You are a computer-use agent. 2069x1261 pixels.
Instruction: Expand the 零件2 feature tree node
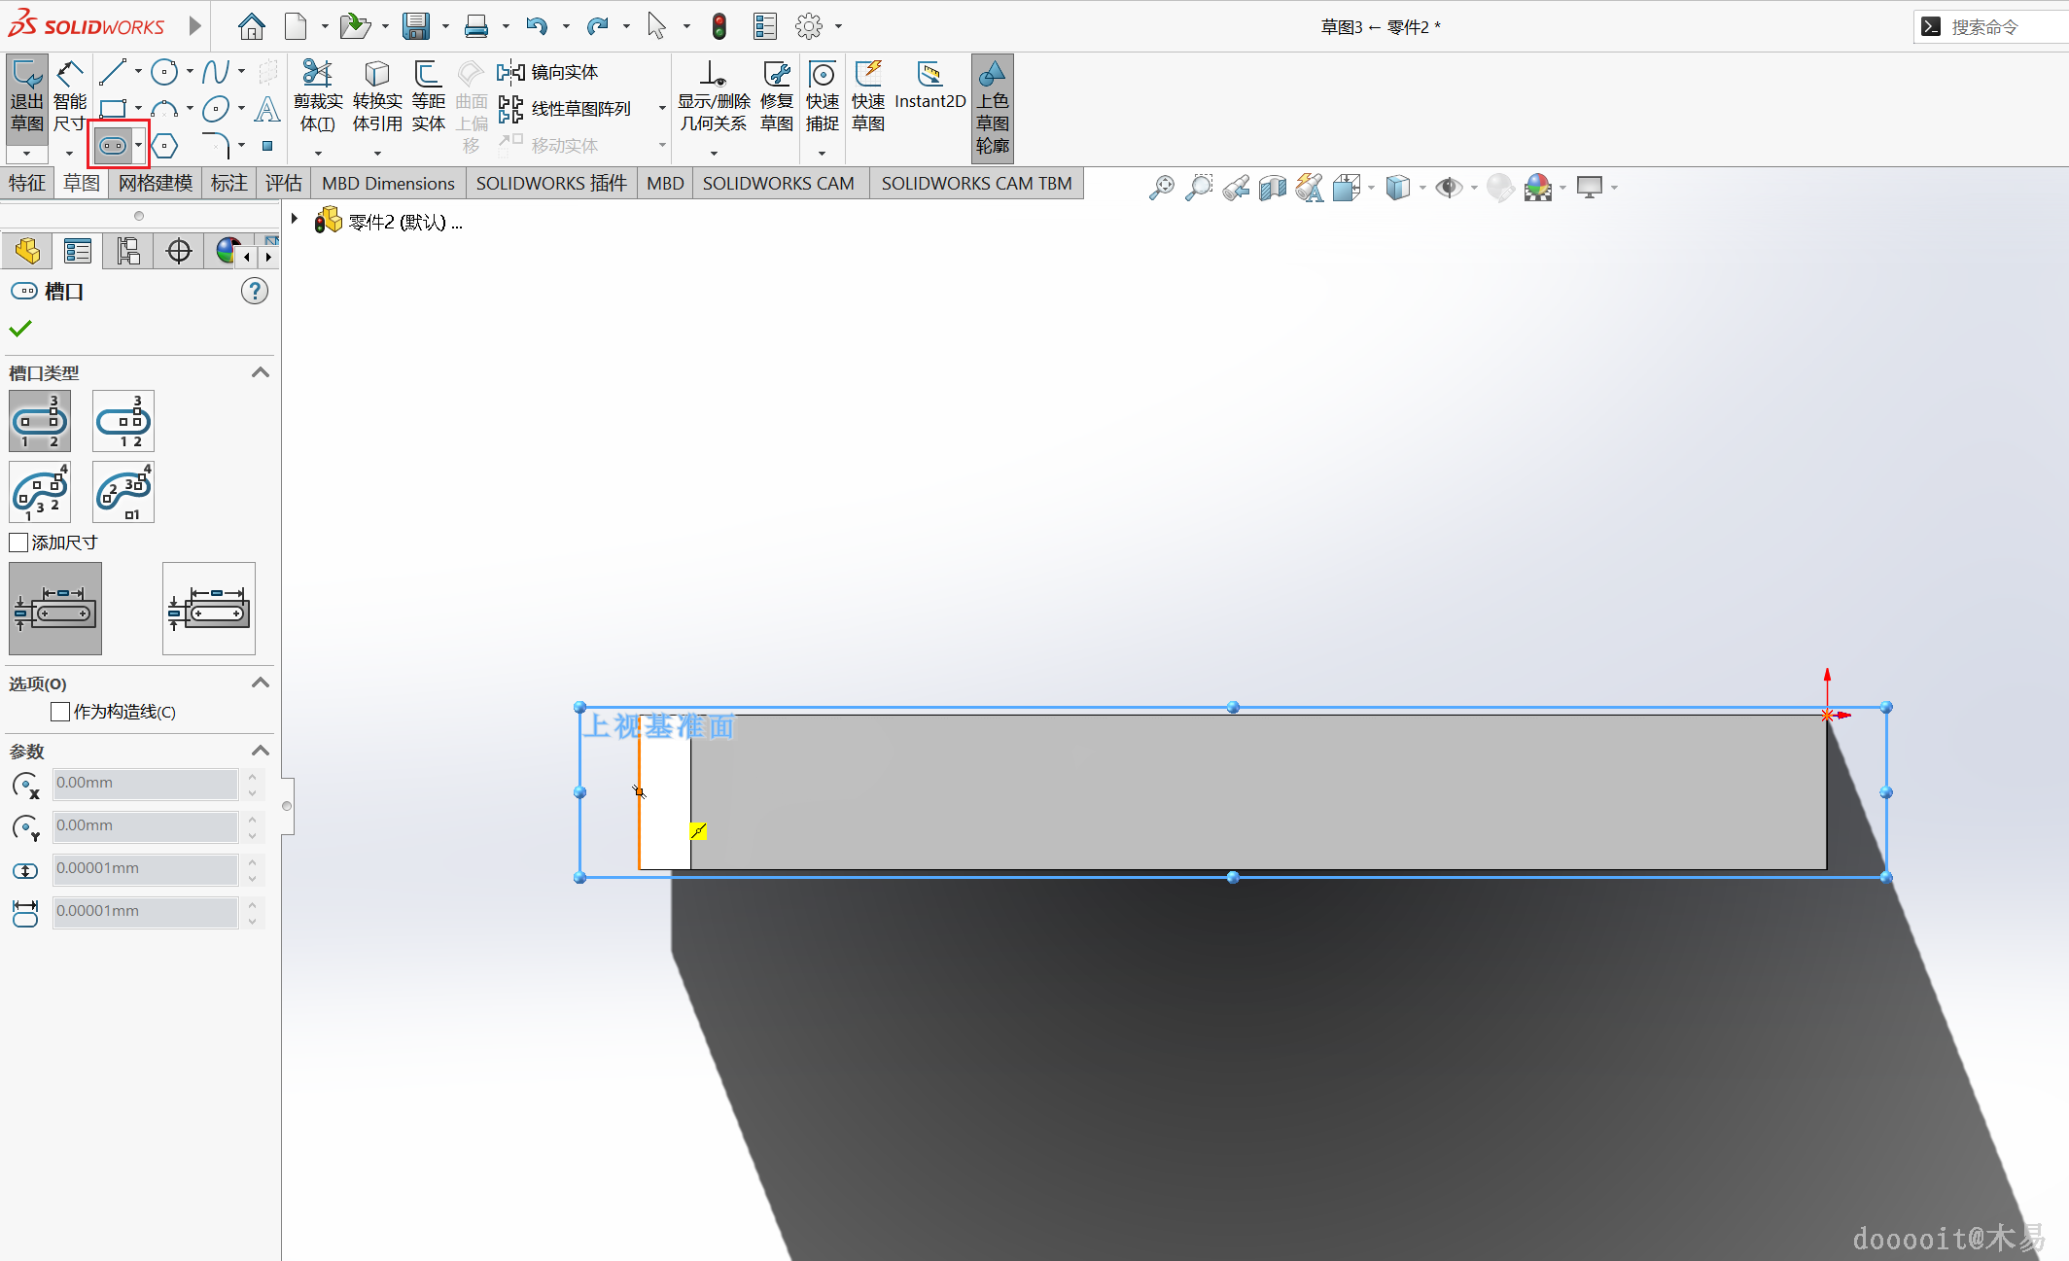(295, 220)
